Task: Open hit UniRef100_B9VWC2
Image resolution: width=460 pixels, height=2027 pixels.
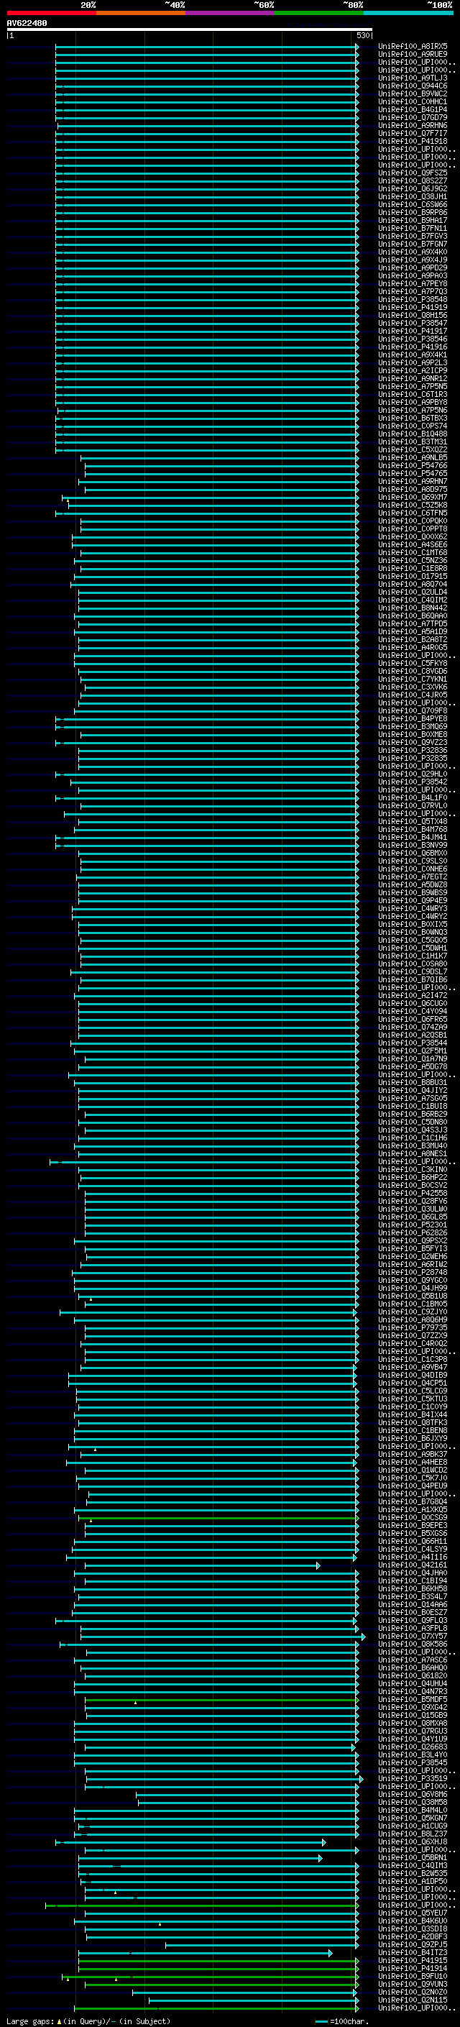Action: pyautogui.click(x=413, y=93)
